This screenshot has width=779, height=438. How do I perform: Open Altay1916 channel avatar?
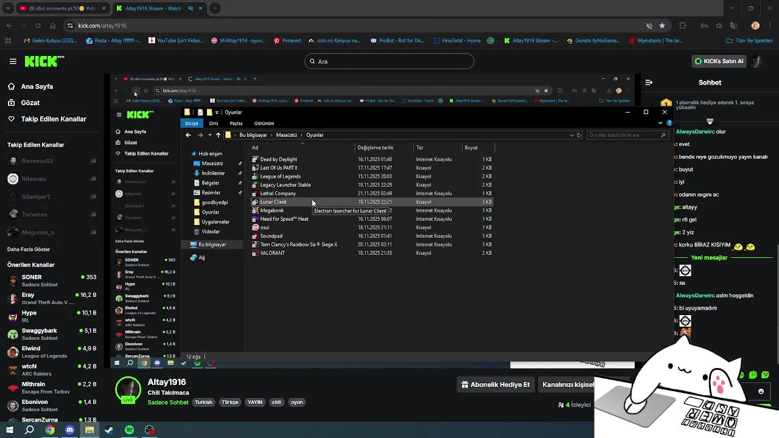pyautogui.click(x=128, y=390)
